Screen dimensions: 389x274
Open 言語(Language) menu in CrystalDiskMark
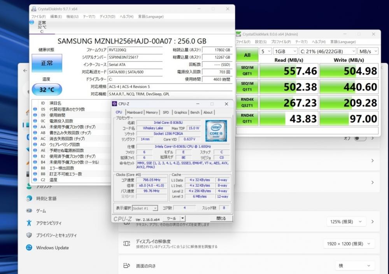[x=343, y=42]
